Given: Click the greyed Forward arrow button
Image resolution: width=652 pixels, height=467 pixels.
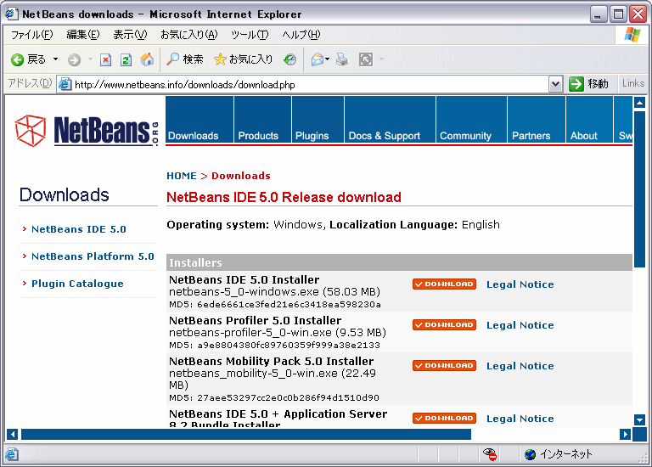Looking at the screenshot, I should pyautogui.click(x=74, y=60).
